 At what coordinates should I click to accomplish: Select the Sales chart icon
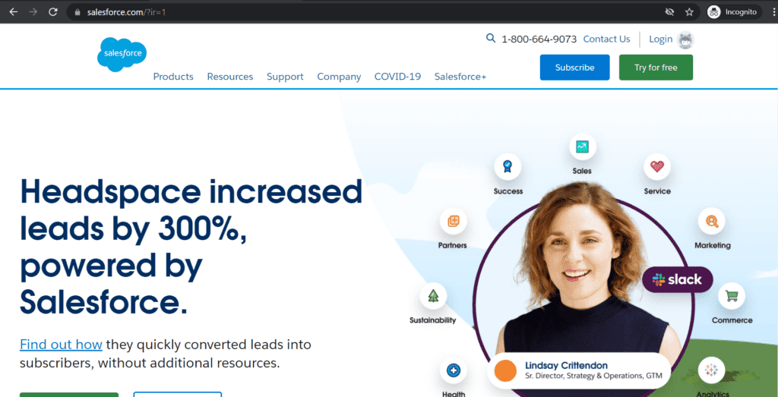click(582, 147)
